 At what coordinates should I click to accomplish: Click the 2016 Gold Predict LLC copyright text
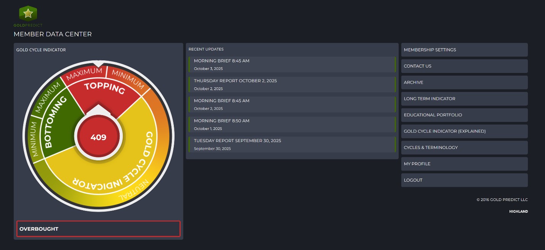point(502,200)
